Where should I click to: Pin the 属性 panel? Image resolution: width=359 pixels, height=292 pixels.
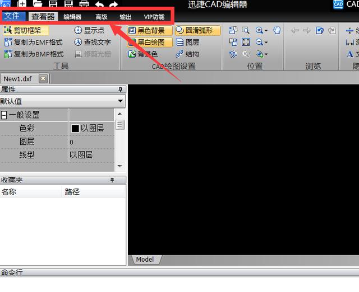tap(121, 90)
